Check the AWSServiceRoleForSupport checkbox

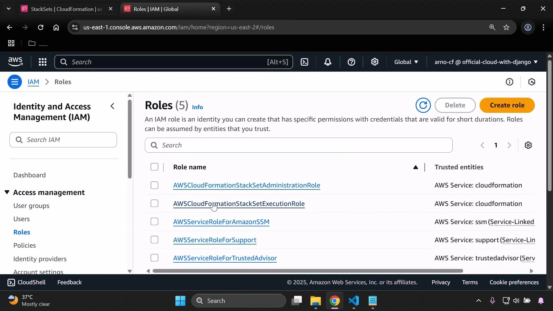[154, 240]
